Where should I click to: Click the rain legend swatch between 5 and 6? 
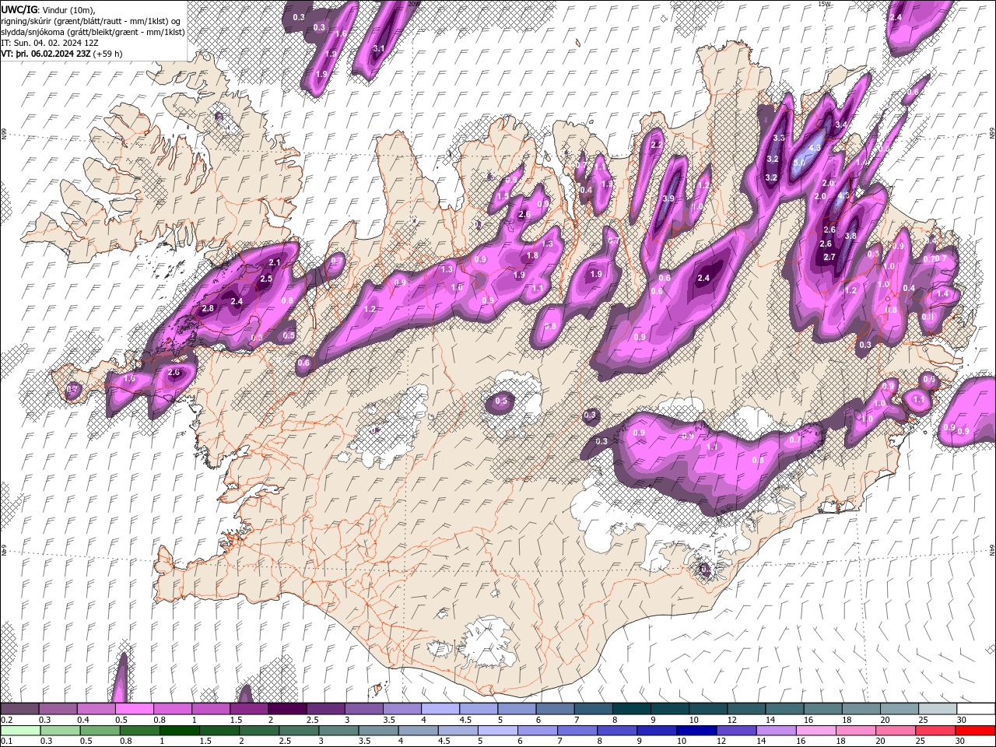(499, 730)
